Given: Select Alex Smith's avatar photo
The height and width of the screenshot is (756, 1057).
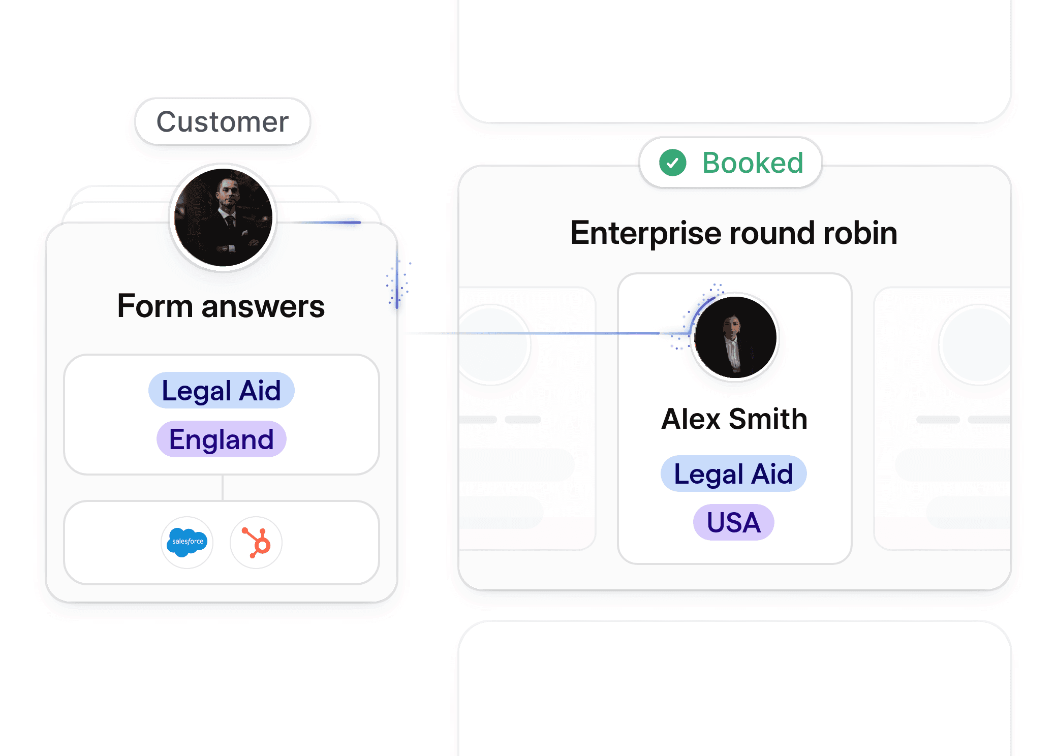Looking at the screenshot, I should pos(735,337).
